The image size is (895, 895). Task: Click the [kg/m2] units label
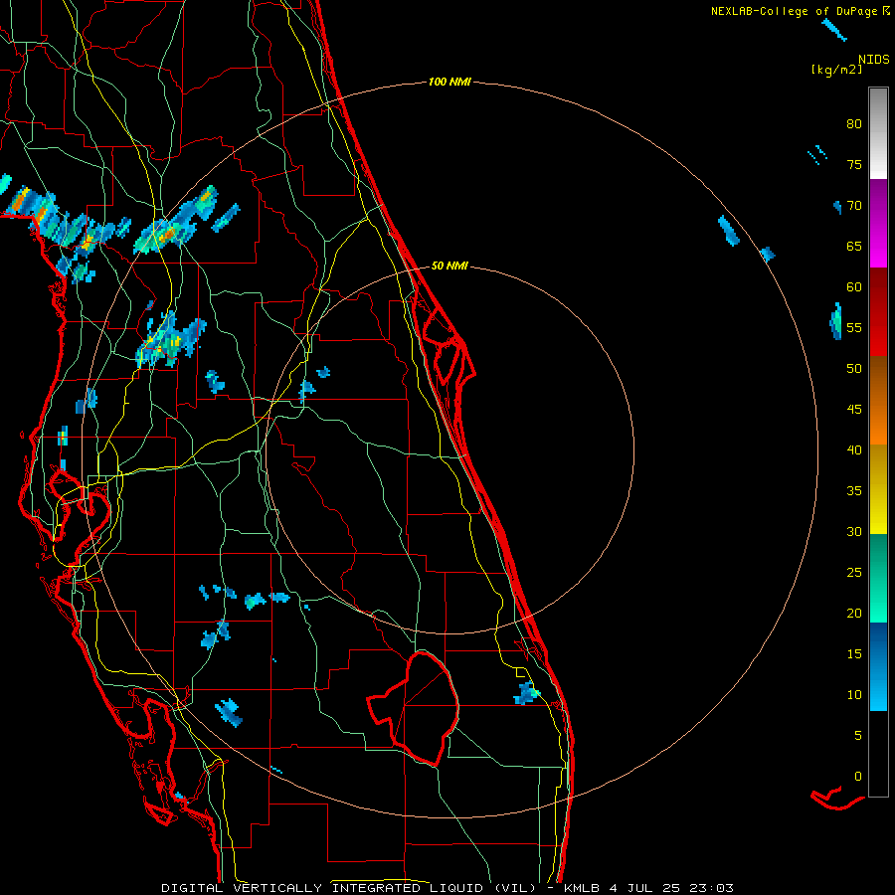836,70
